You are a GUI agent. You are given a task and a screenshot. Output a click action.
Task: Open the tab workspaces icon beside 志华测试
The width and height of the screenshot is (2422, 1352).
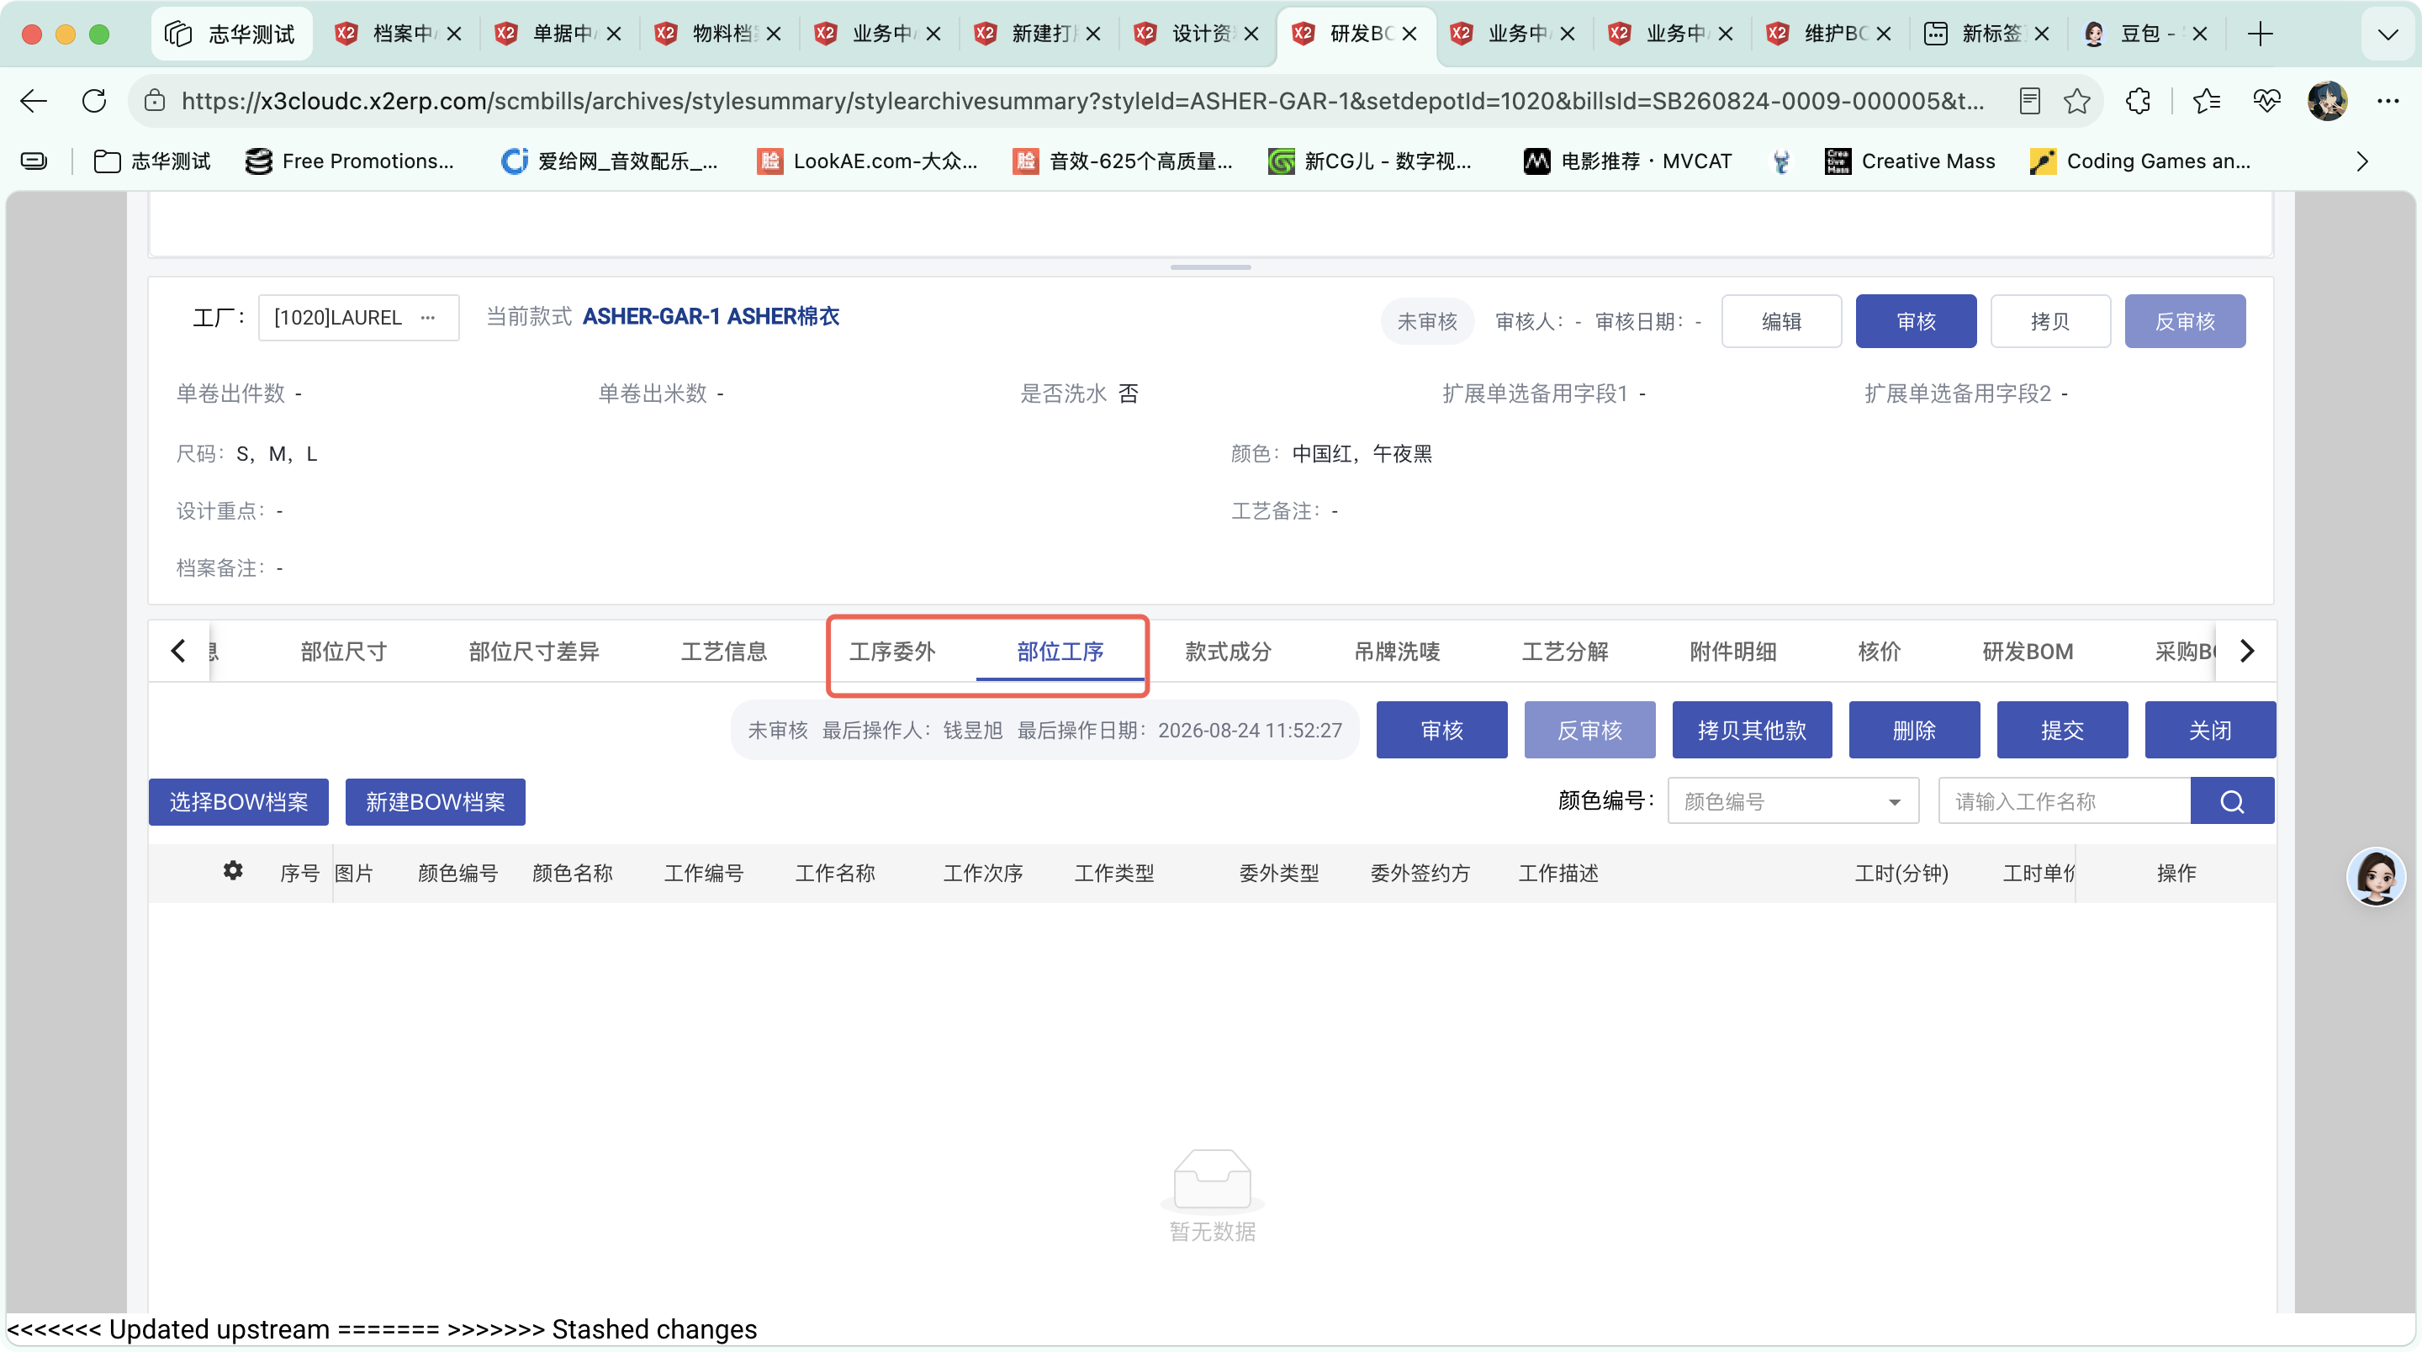pyautogui.click(x=177, y=34)
